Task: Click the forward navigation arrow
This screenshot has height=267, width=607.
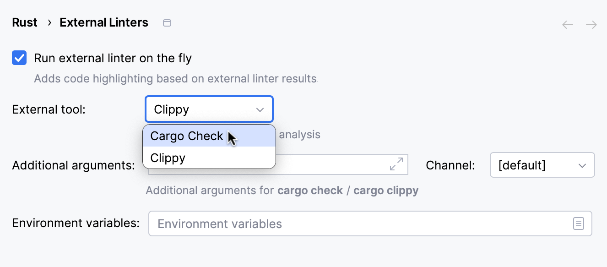Action: coord(591,25)
